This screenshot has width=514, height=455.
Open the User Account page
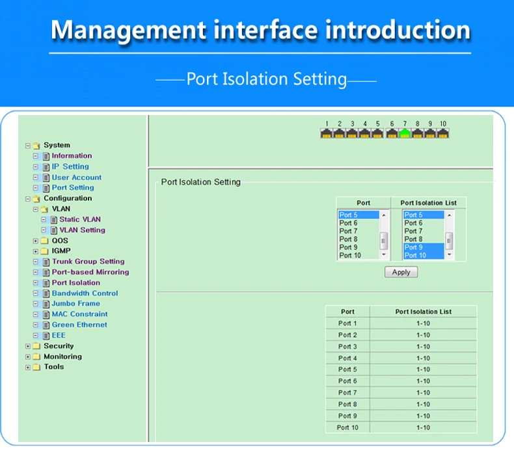pos(77,177)
